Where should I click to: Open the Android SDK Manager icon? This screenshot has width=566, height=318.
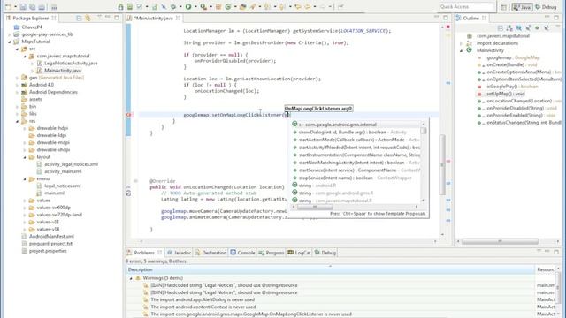(x=120, y=6)
